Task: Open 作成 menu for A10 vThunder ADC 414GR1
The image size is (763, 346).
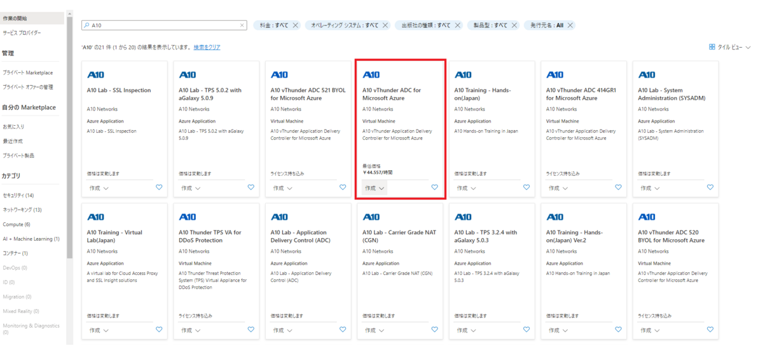Action: point(558,188)
